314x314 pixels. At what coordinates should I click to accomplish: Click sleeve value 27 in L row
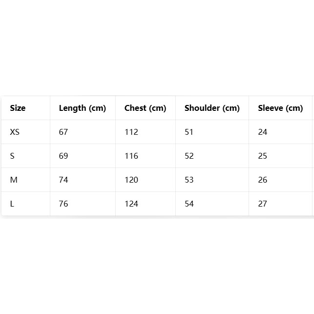pyautogui.click(x=262, y=204)
